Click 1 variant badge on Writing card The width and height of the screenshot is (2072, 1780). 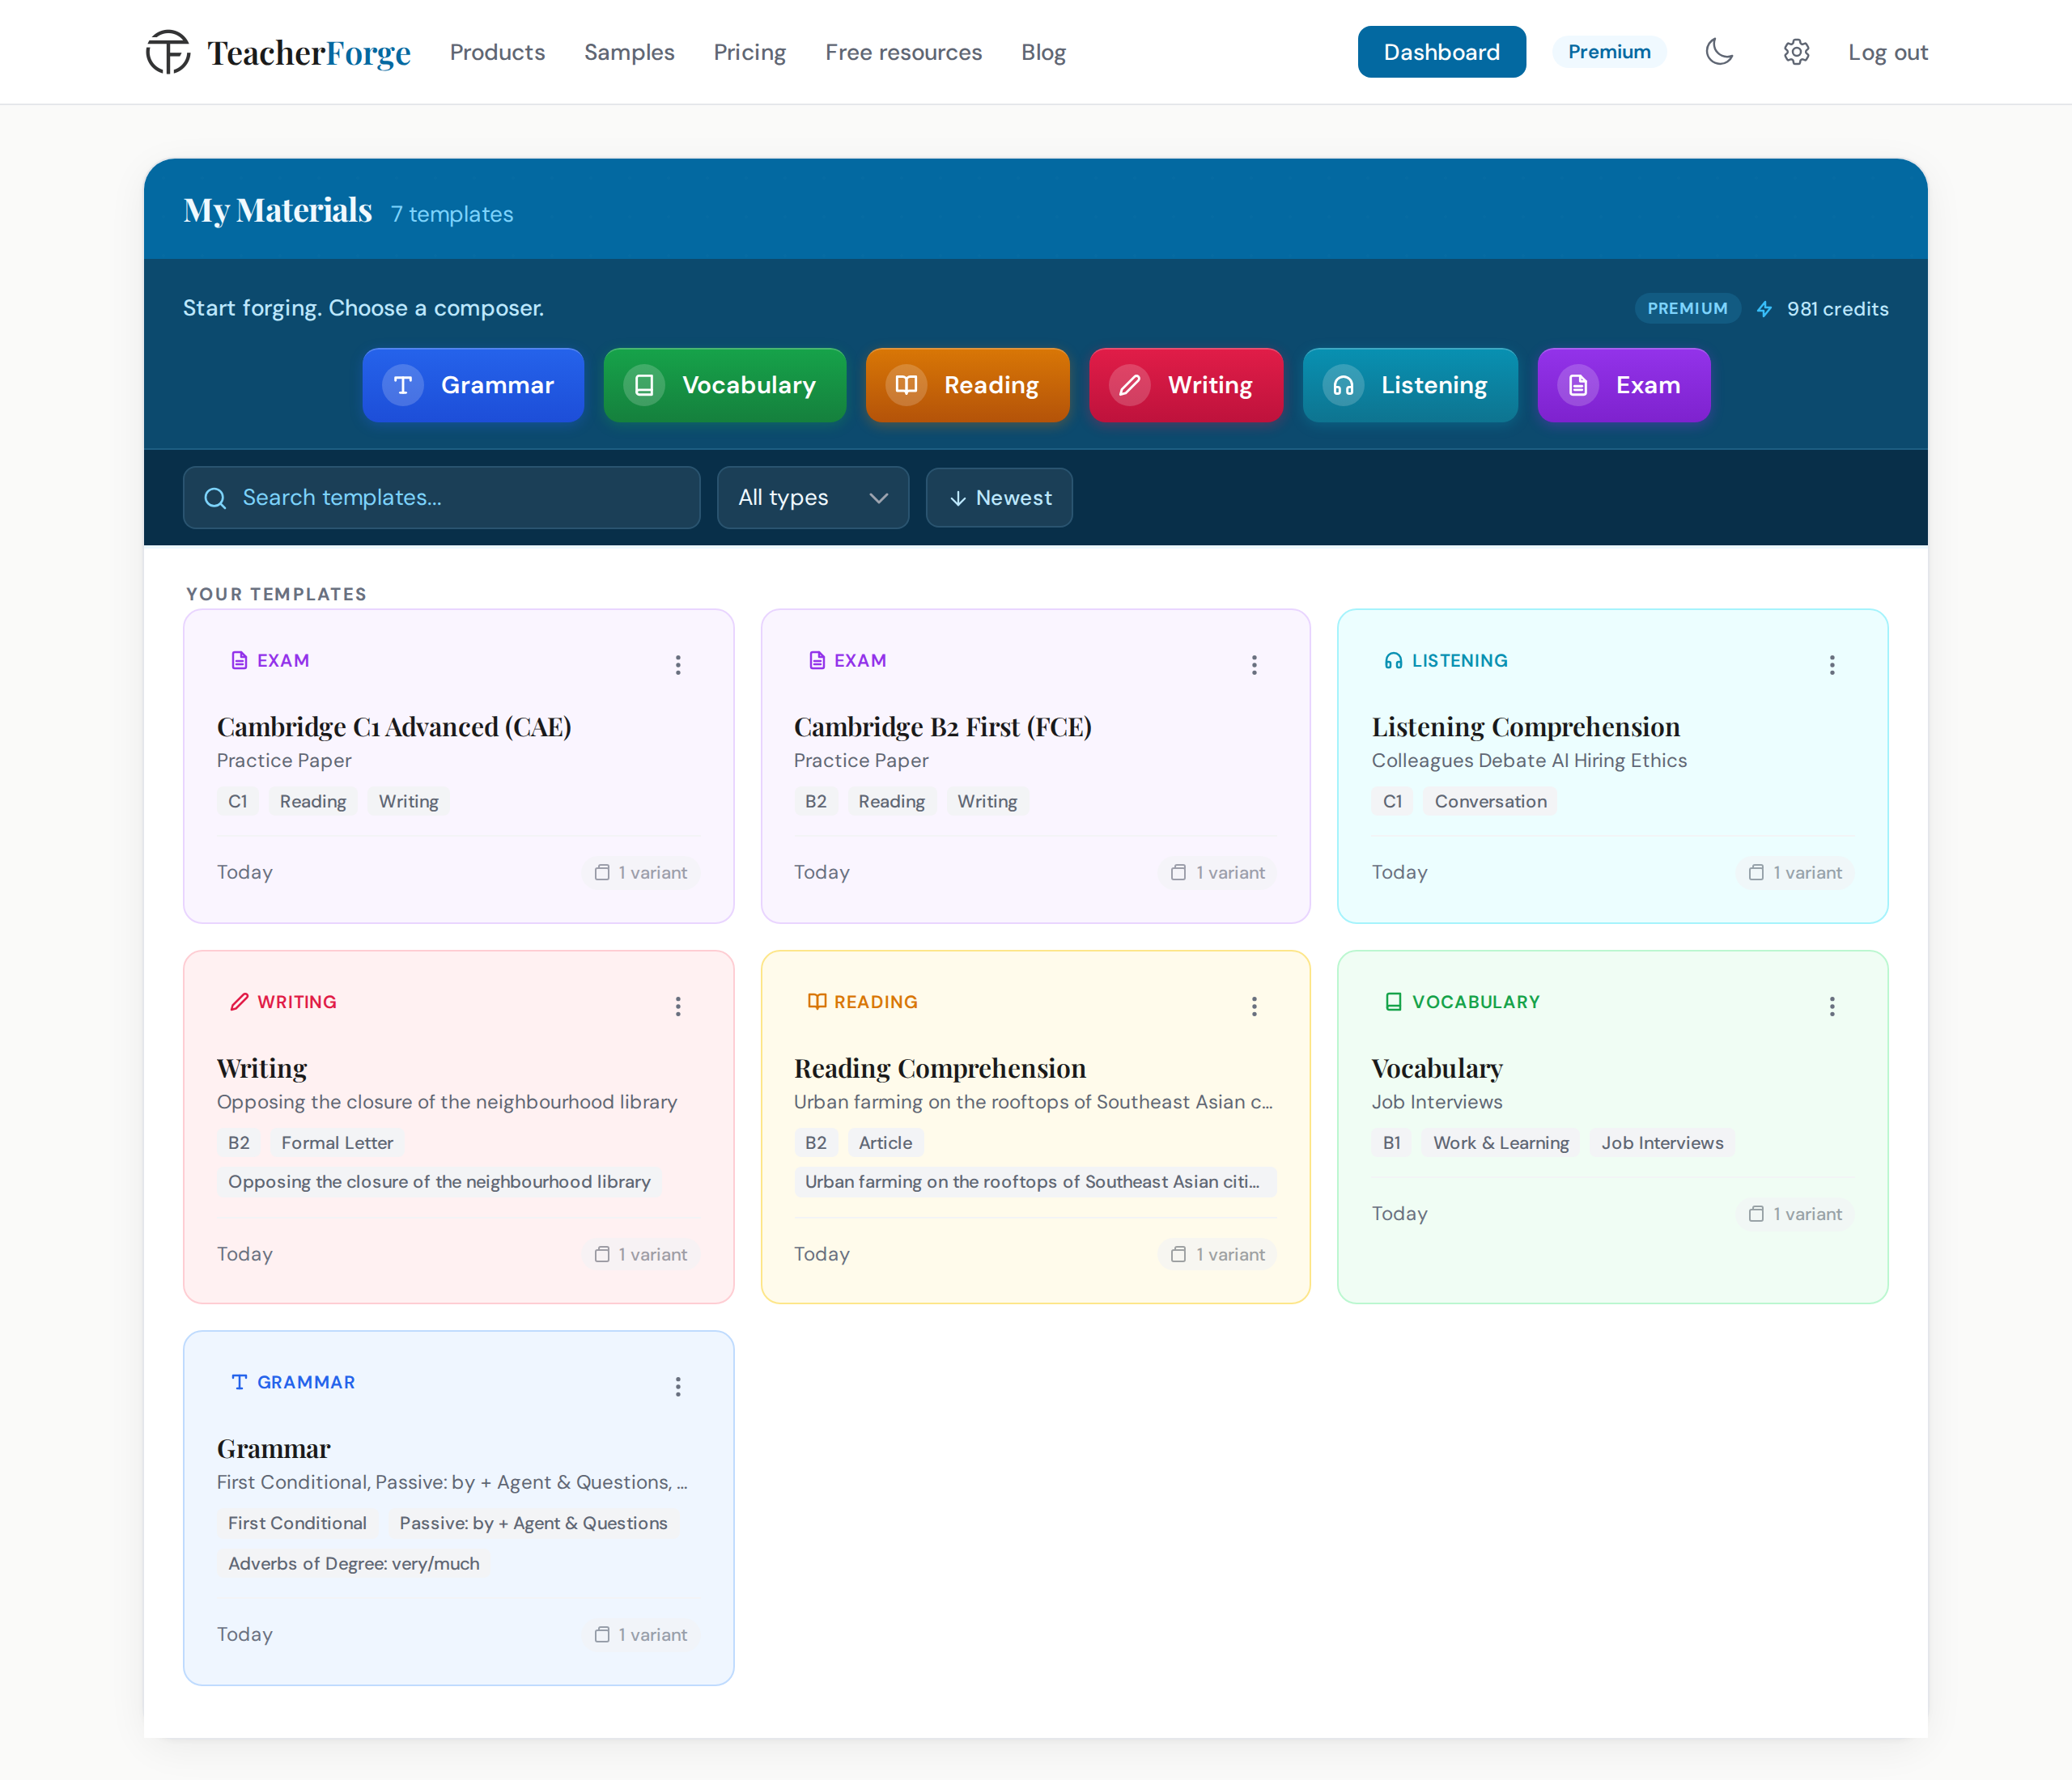click(641, 1254)
